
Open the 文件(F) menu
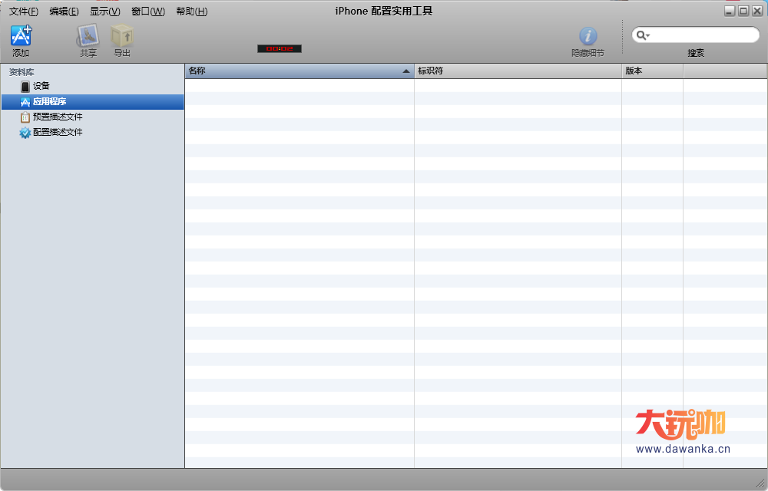click(x=24, y=12)
